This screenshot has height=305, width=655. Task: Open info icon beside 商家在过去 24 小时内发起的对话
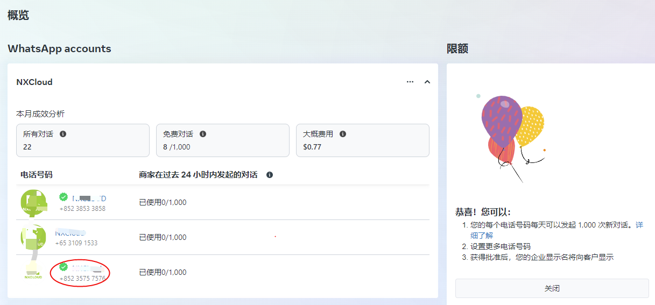[270, 175]
